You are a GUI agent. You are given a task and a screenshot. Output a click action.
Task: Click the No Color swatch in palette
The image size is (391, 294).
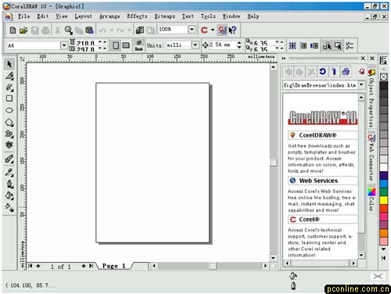click(383, 77)
